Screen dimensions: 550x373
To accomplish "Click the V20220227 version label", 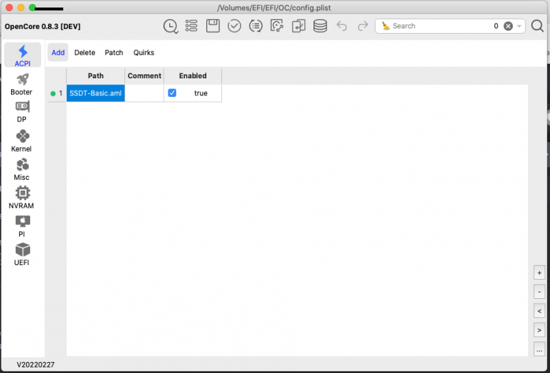I will tap(36, 365).
